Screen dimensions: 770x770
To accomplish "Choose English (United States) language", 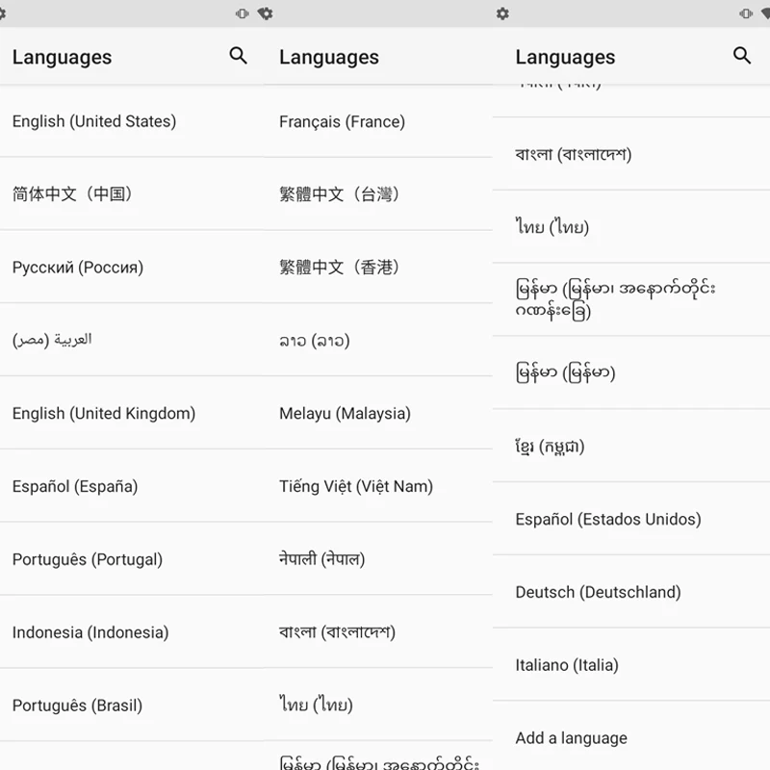I will pyautogui.click(x=133, y=121).
